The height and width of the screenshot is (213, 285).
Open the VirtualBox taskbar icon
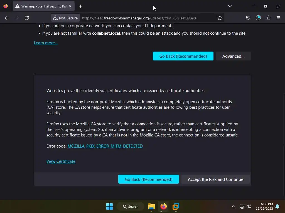coord(176,206)
